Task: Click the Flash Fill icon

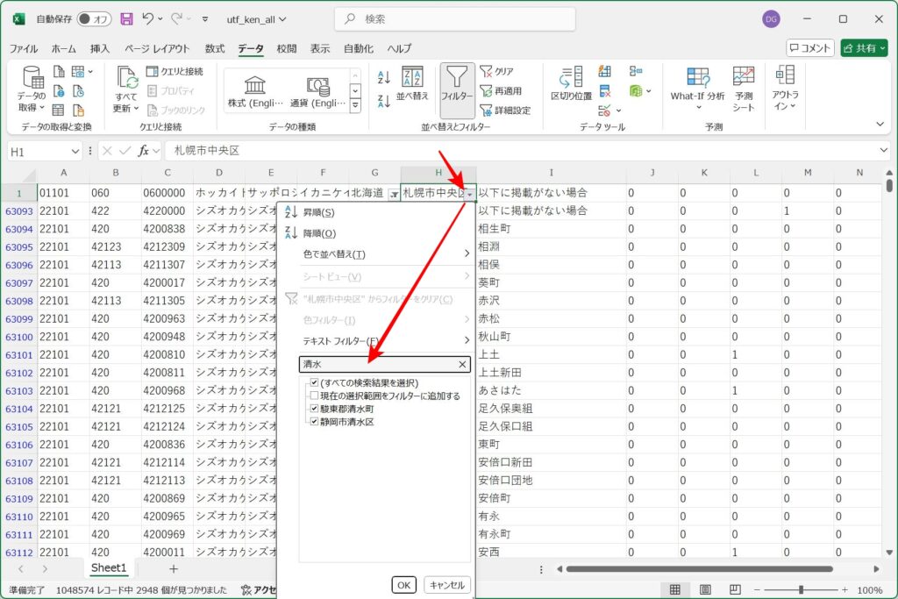Action: pyautogui.click(x=605, y=71)
